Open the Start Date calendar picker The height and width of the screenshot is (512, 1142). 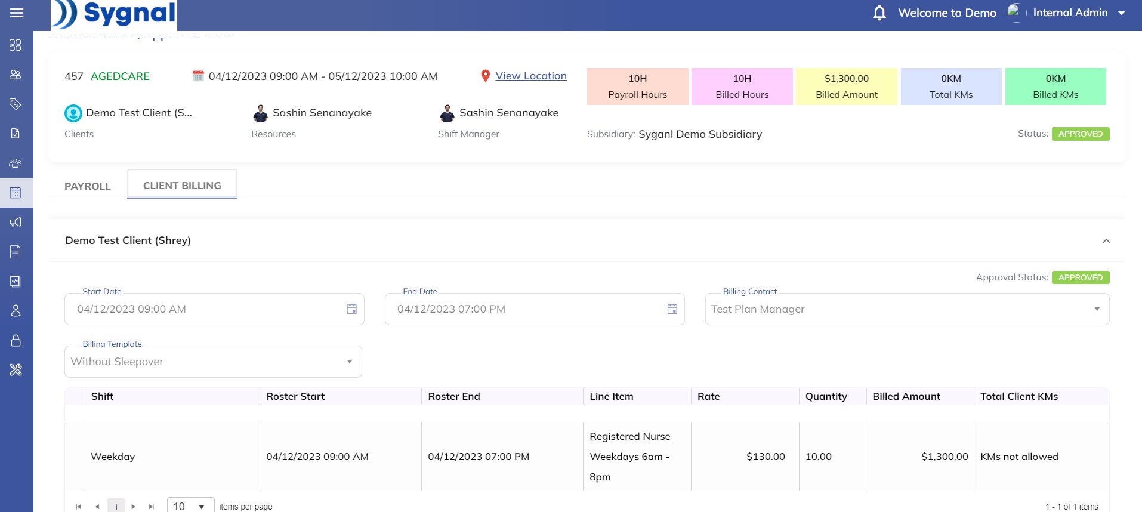[x=352, y=309]
